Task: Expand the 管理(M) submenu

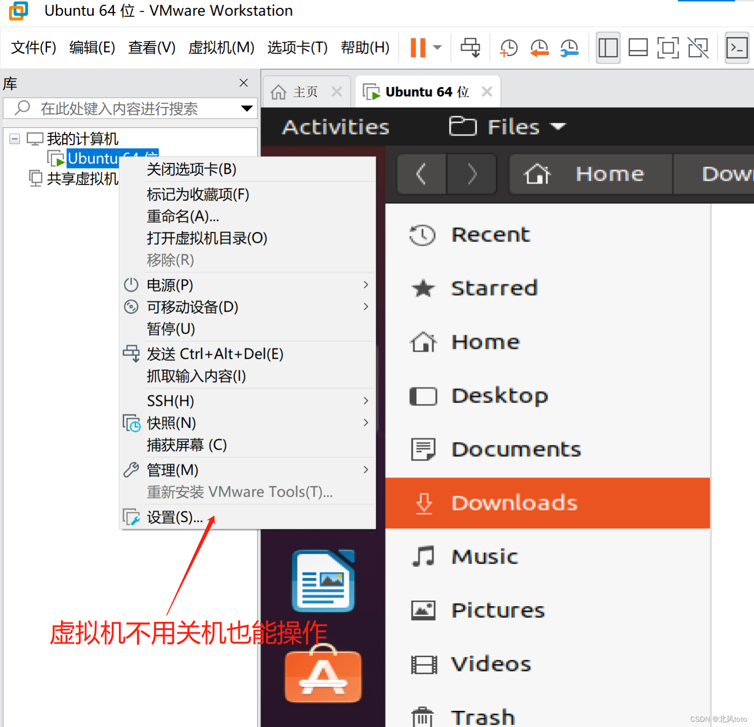Action: [x=247, y=470]
